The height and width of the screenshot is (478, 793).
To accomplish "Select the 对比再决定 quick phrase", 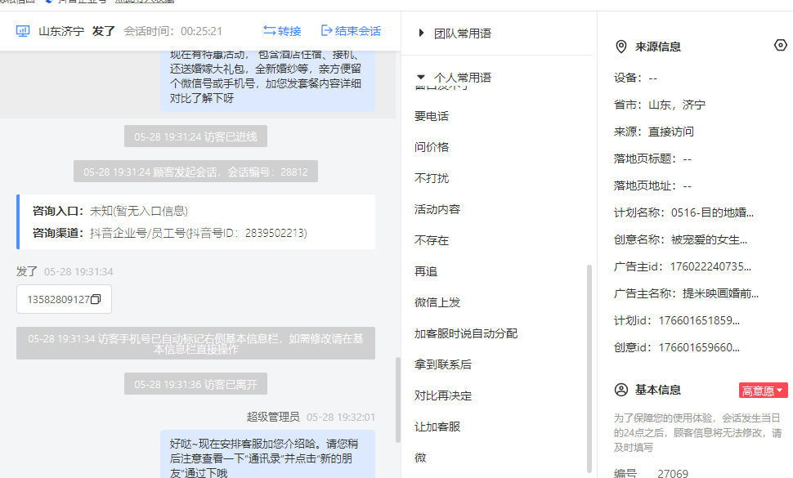I will pyautogui.click(x=443, y=395).
